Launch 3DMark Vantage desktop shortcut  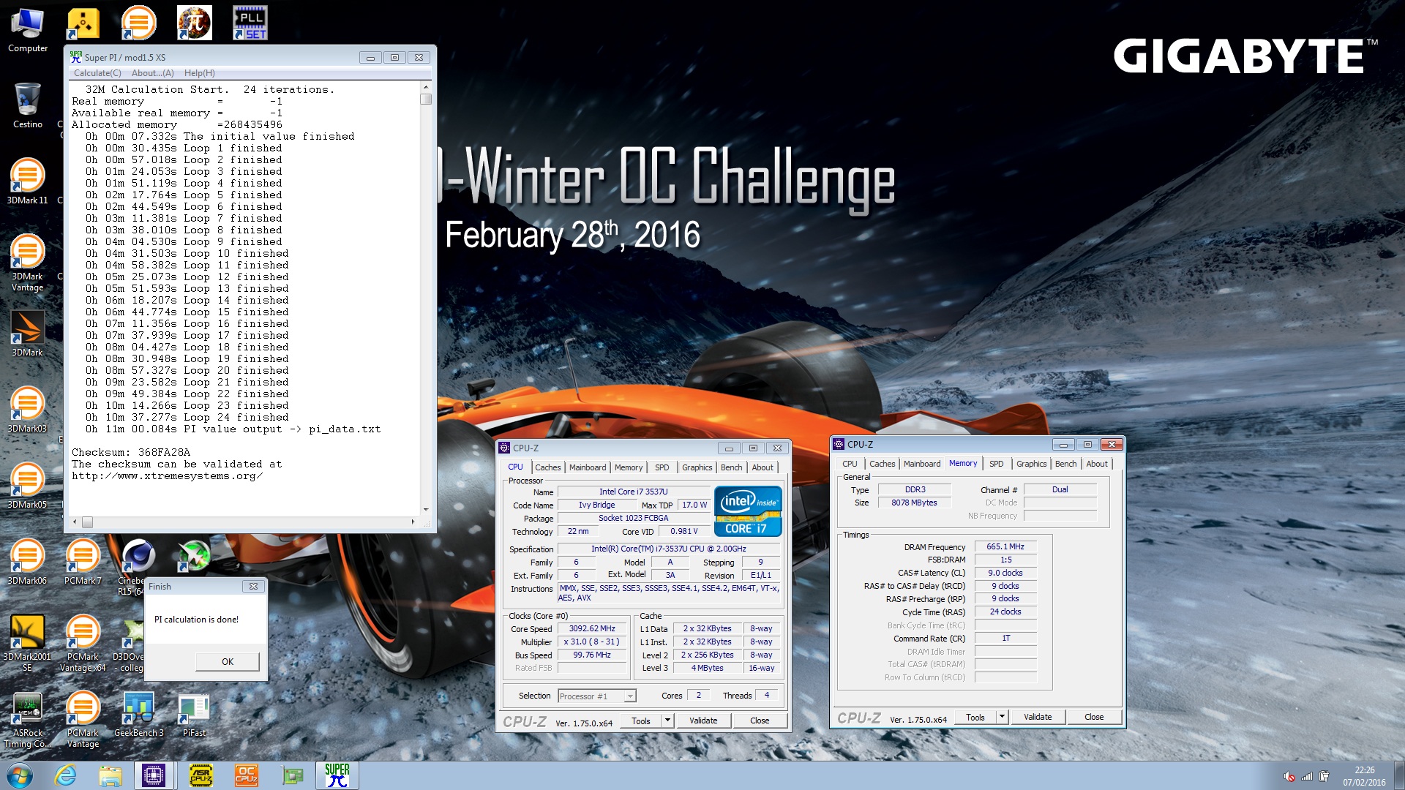(28, 262)
